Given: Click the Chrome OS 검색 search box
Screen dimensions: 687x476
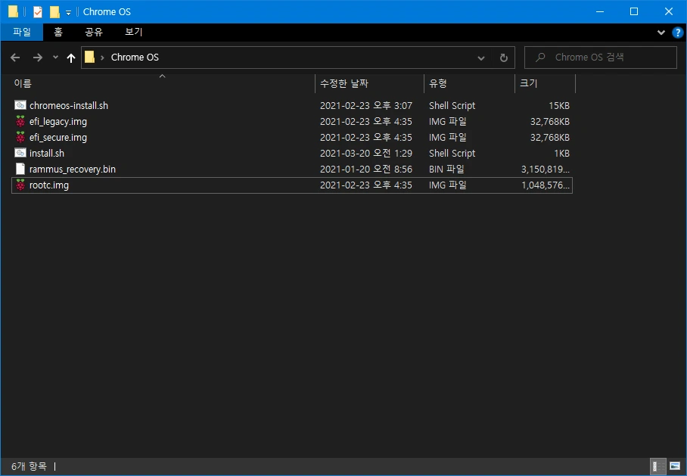Looking at the screenshot, I should click(601, 58).
